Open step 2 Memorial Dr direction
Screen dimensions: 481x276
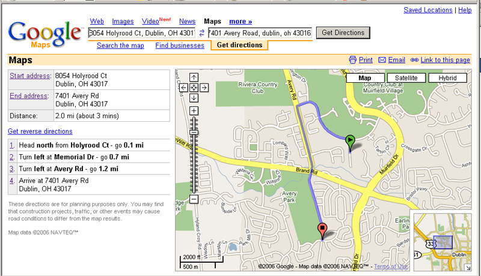tap(12, 157)
